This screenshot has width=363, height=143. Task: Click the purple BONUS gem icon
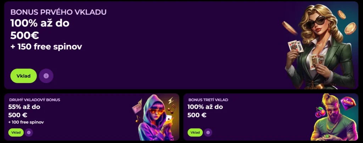coord(348,103)
